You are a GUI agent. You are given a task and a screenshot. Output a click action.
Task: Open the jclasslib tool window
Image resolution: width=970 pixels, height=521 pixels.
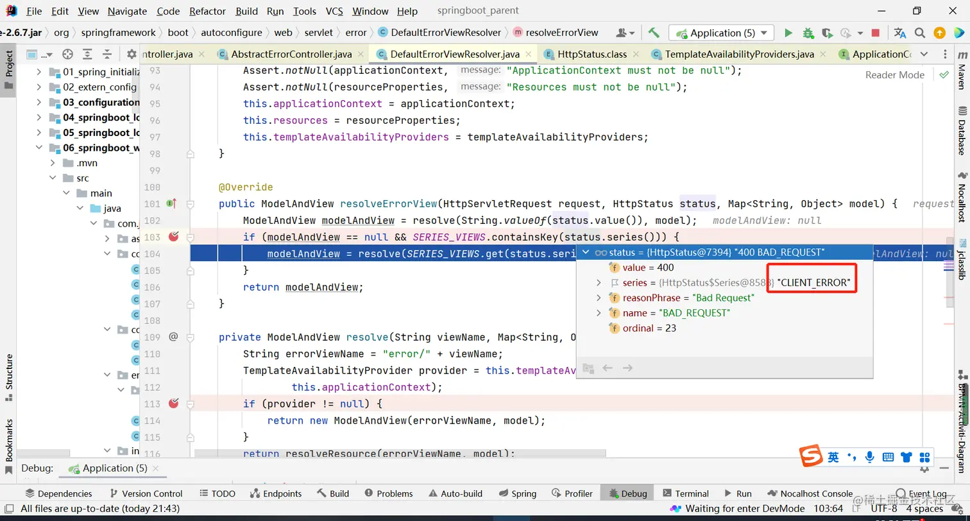click(x=962, y=259)
